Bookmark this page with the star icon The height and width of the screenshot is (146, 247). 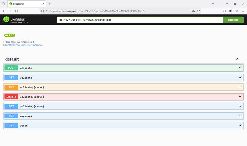click(x=199, y=11)
